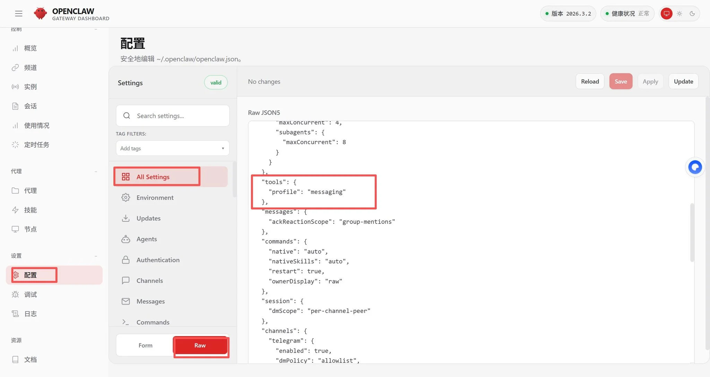
Task: Click the floating blue chat bubble
Action: coord(695,167)
